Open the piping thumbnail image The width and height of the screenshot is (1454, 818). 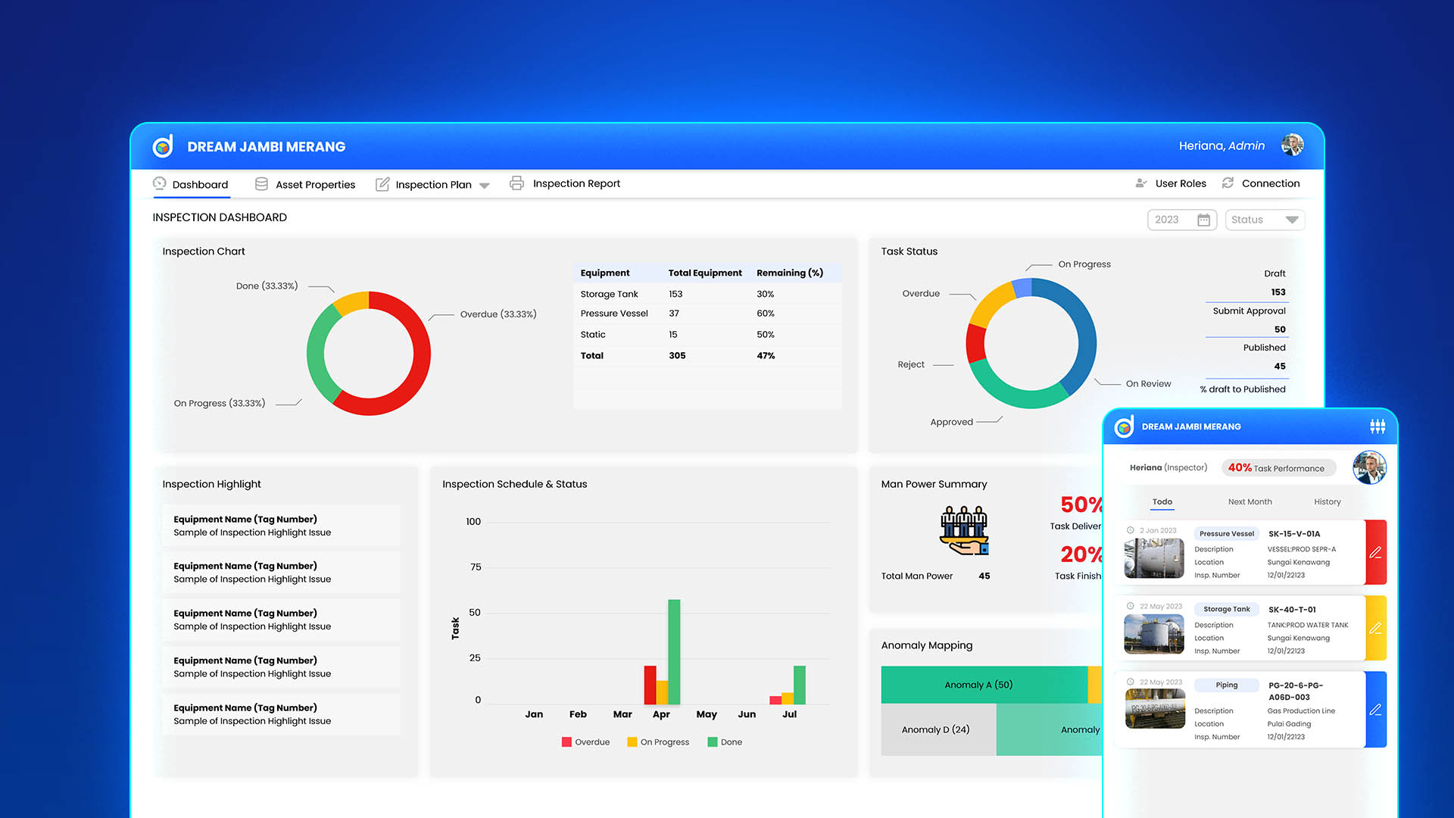1154,708
